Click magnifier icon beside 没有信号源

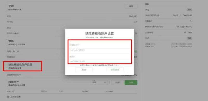tap(8, 97)
